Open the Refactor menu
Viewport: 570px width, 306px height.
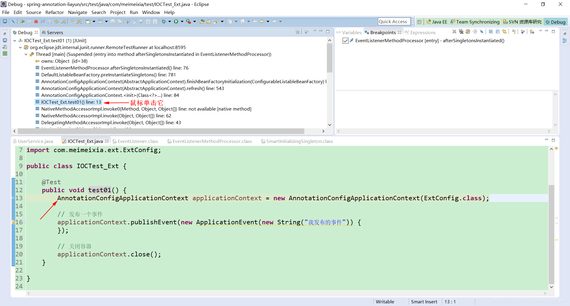click(x=55, y=12)
